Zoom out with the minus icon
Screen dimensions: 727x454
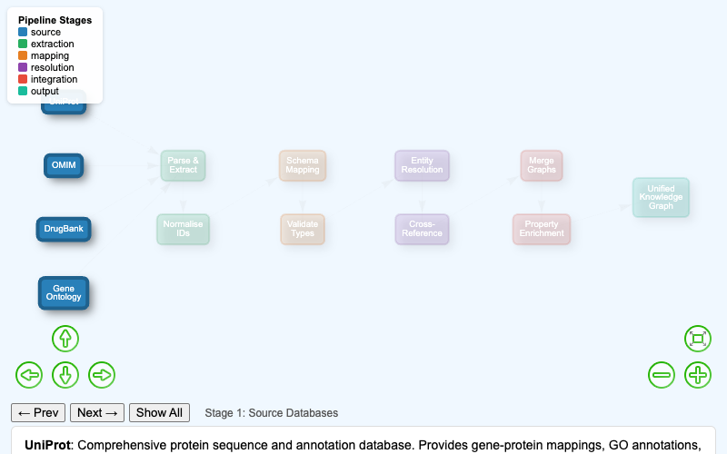pos(662,374)
